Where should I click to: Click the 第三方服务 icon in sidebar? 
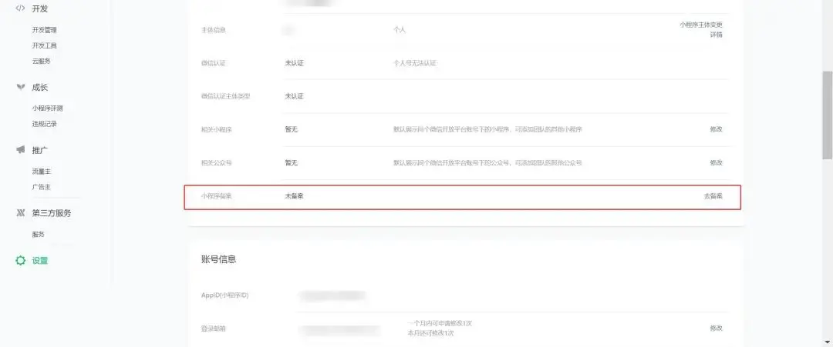click(x=20, y=213)
